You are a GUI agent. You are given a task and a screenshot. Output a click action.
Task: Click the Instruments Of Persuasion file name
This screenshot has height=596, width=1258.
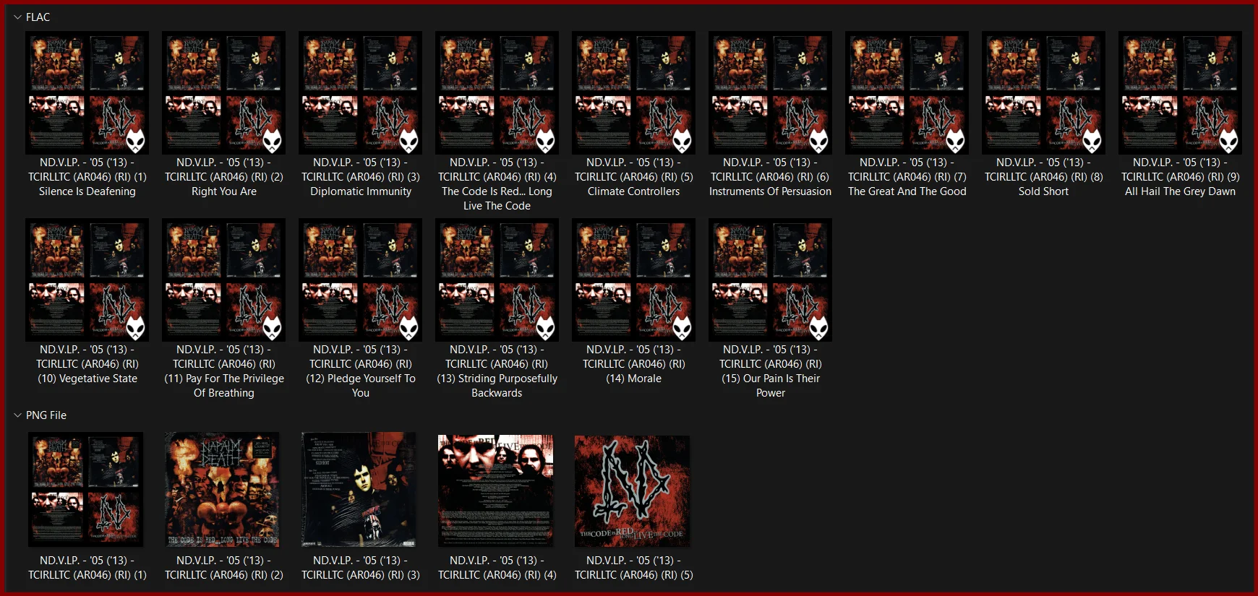point(771,177)
